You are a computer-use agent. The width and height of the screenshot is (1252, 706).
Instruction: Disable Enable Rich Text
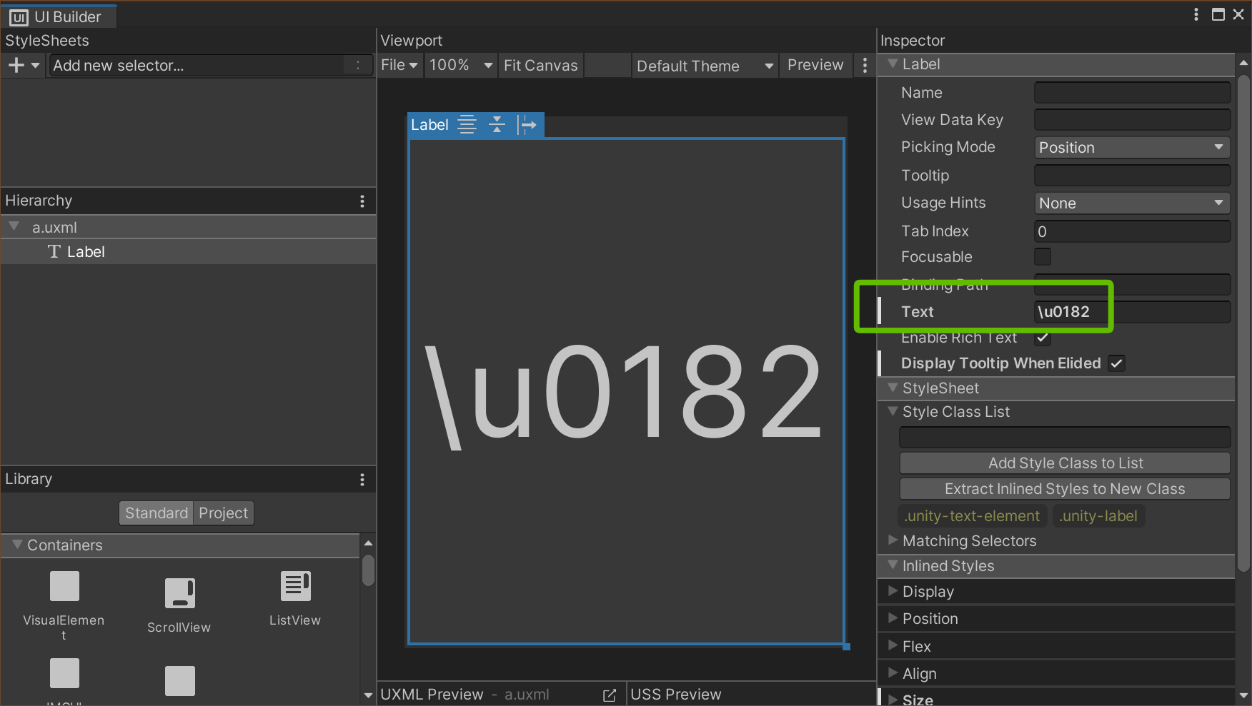(x=1041, y=338)
